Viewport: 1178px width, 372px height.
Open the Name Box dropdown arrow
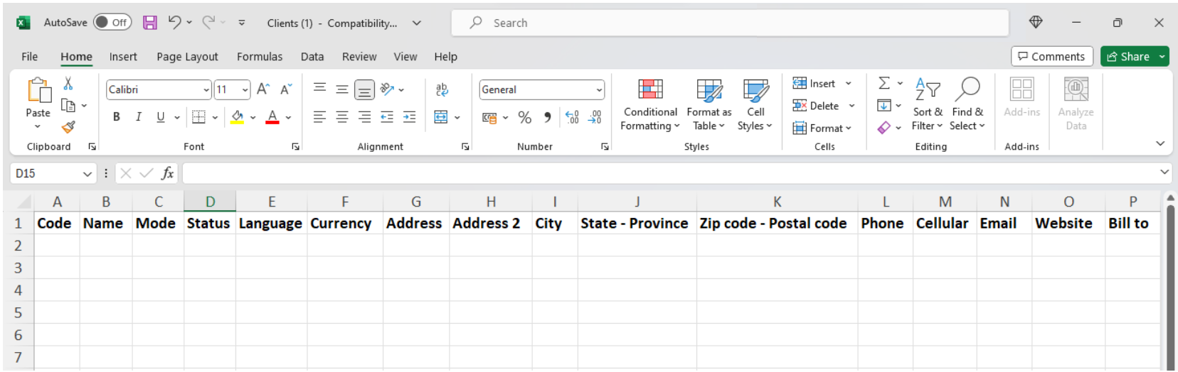pos(87,174)
